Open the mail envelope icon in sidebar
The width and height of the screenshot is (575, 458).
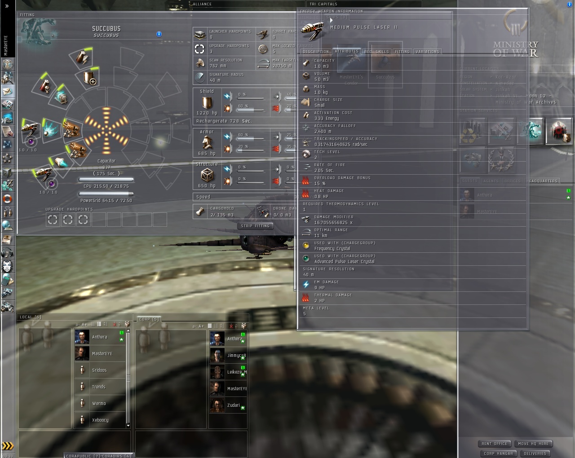pyautogui.click(x=8, y=91)
